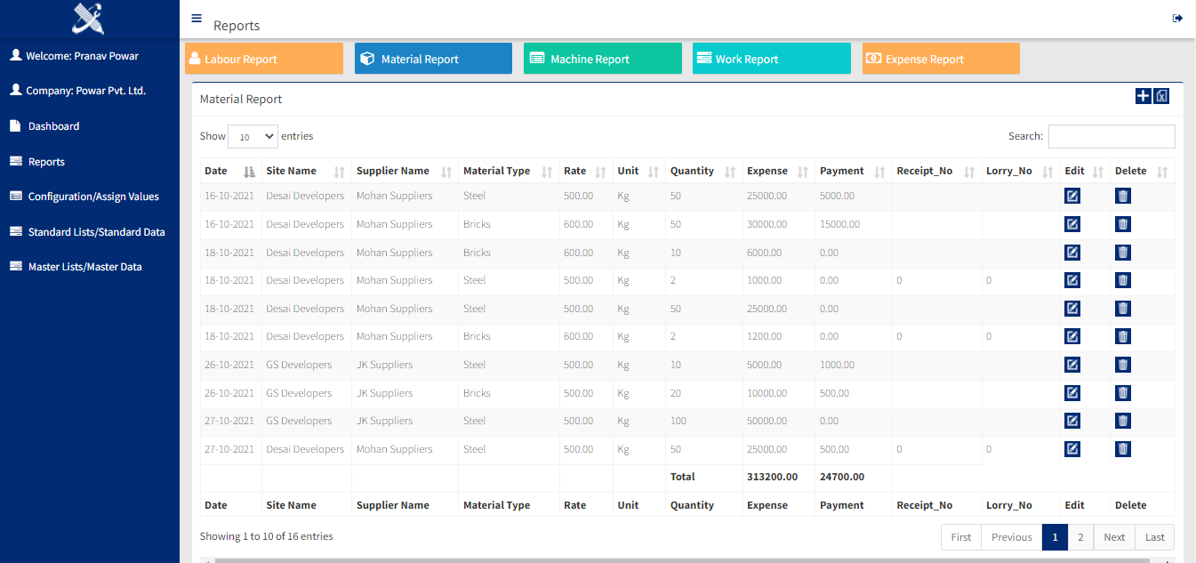Delete the 27-10-2021 GS Developers 50000.00 row
This screenshot has height=563, width=1196.
[1123, 421]
